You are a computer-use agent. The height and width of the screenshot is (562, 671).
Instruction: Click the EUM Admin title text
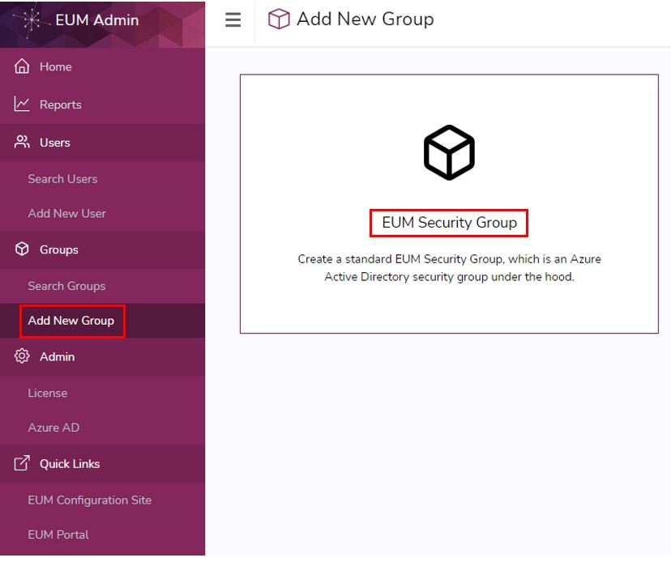pos(97,20)
